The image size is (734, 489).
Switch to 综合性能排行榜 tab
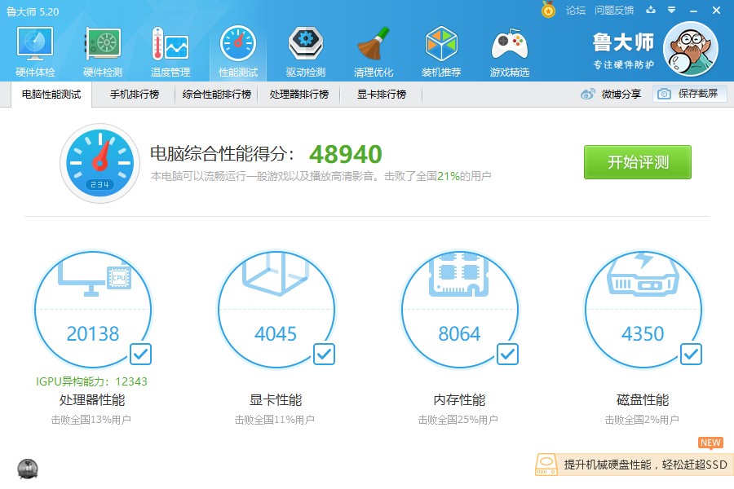click(217, 94)
